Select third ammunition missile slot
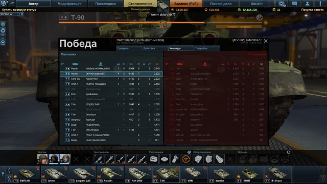Viewport: 327px width, 184px height. coord(121,159)
